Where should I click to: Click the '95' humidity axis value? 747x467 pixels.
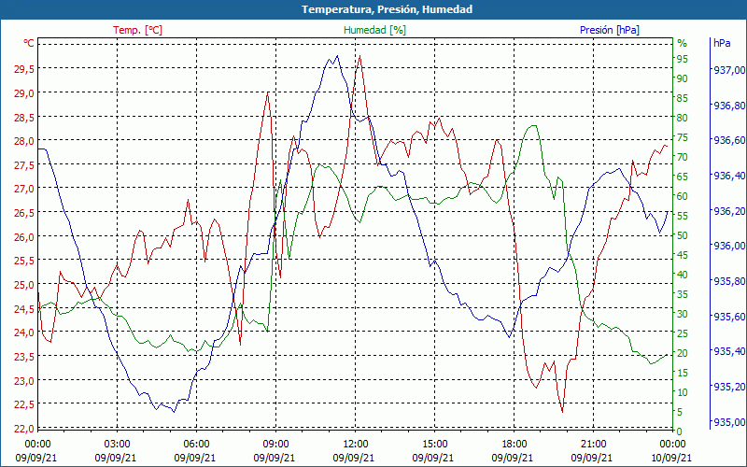coord(683,59)
